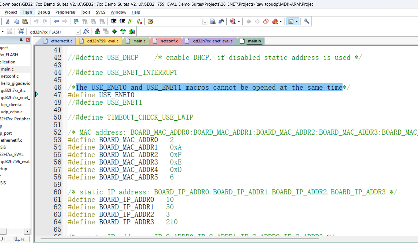Click the editor horizontal scrollbar

click(x=179, y=239)
